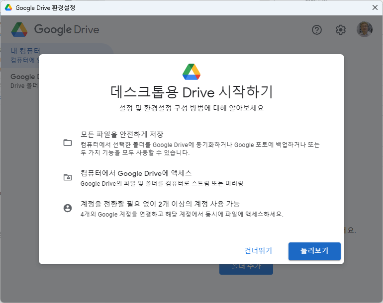Start the tour with 둘러보기 button
The width and height of the screenshot is (383, 303).
coord(314,251)
